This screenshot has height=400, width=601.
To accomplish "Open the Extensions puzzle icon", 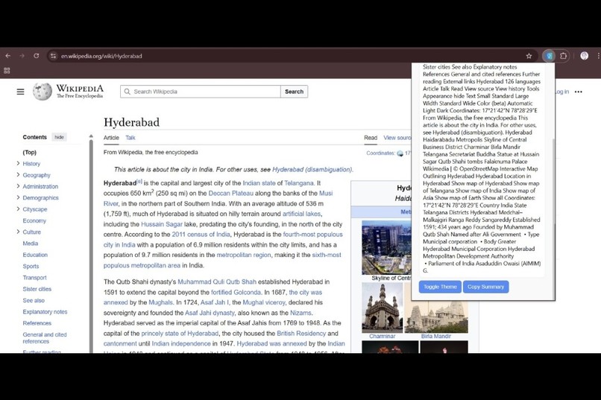I will click(x=563, y=56).
